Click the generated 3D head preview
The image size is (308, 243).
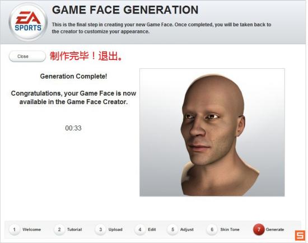212,132
